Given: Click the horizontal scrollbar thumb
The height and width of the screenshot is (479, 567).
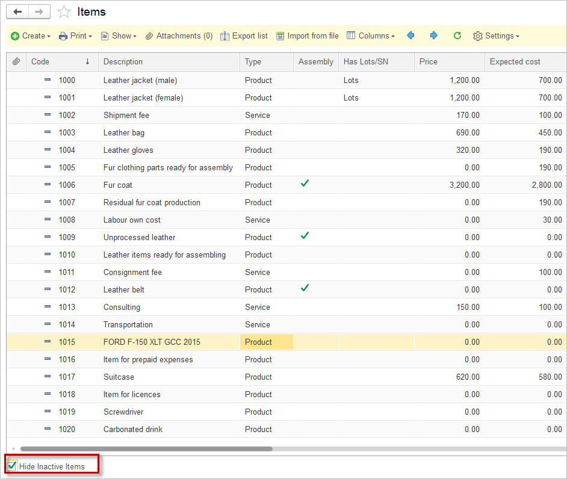Looking at the screenshot, I should click(x=146, y=449).
